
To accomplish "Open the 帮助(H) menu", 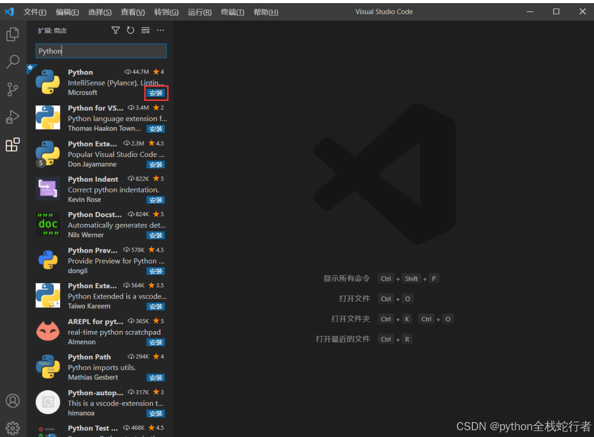I will coord(266,12).
